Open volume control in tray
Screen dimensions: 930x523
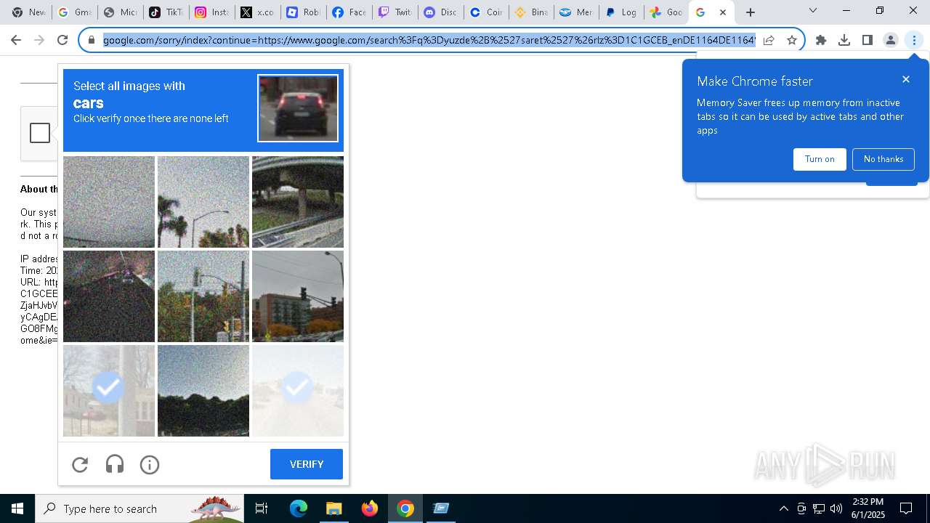point(836,508)
